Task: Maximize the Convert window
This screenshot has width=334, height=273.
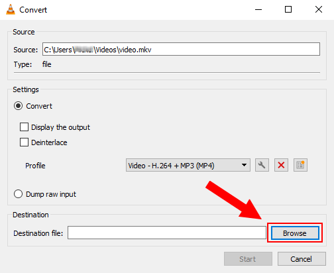Action: tap(288, 10)
